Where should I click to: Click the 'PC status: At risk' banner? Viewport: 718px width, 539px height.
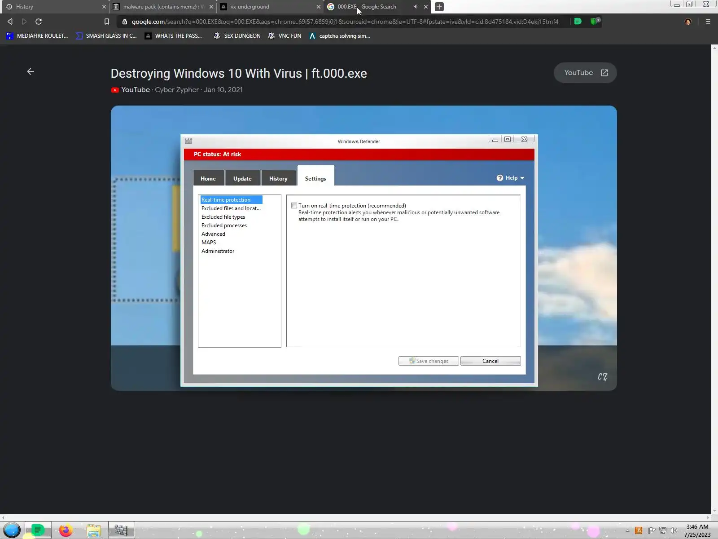click(359, 154)
